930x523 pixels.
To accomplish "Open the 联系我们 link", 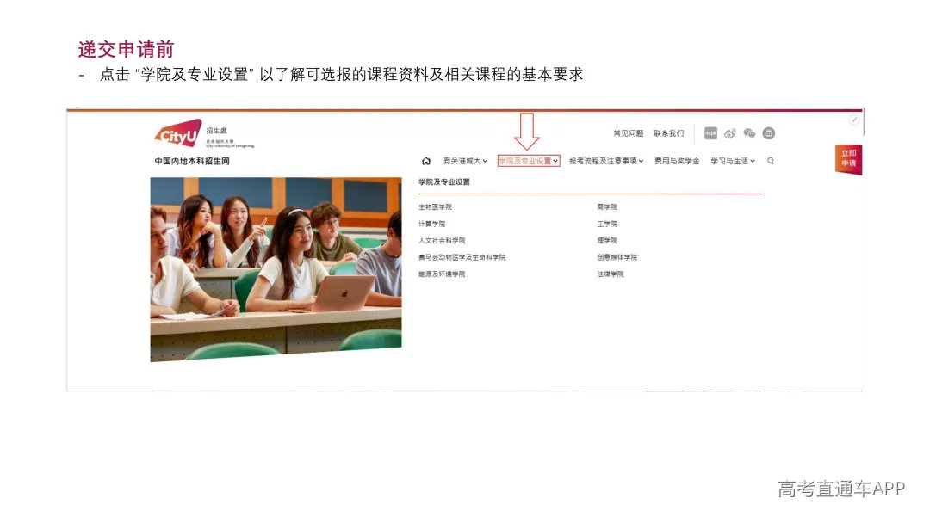I will [669, 133].
